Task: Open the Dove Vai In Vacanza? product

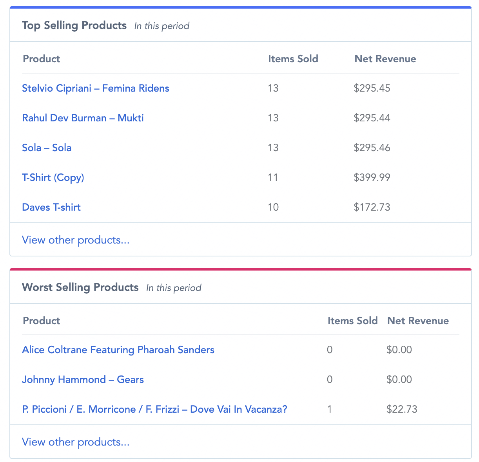Action: pyautogui.click(x=154, y=409)
